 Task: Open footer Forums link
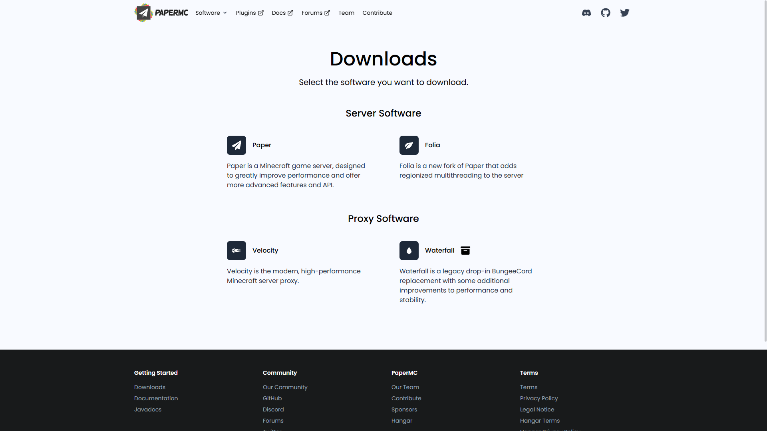pos(273,421)
